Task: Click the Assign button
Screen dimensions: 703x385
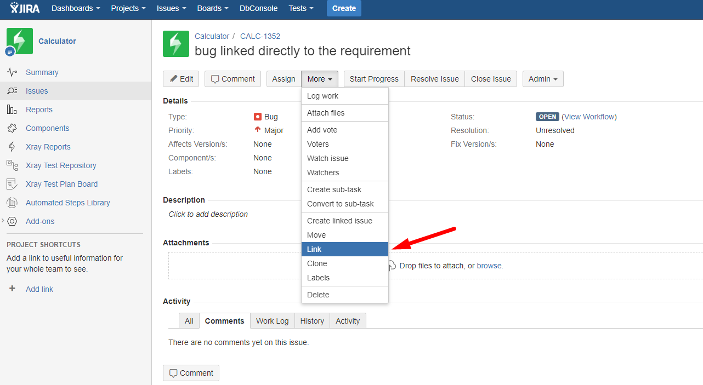Action: (284, 79)
